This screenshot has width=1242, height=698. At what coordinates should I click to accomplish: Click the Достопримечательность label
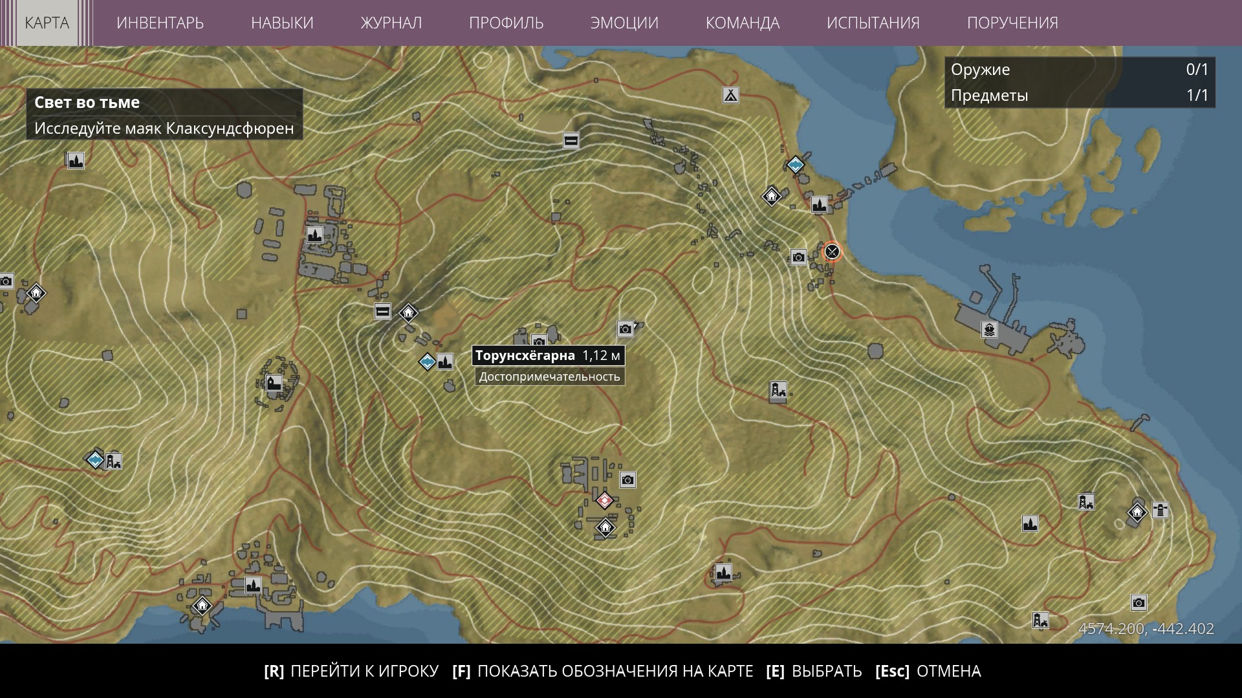[x=549, y=377]
